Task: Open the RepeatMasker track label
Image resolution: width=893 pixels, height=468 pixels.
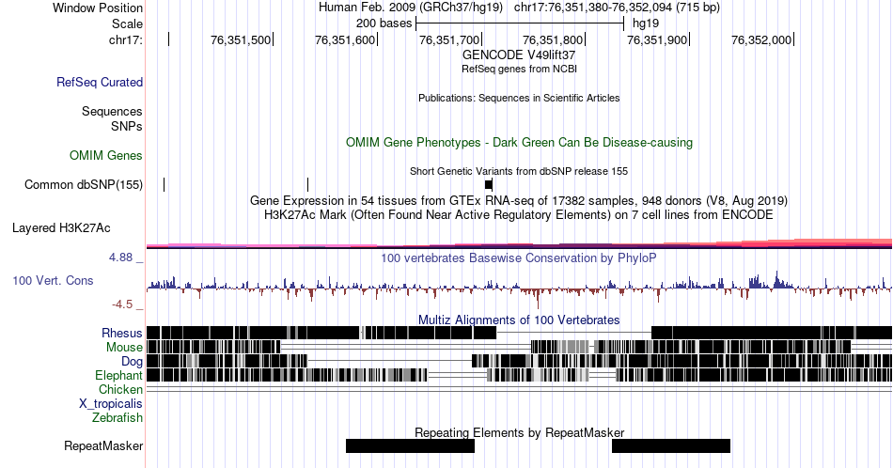Action: click(103, 445)
